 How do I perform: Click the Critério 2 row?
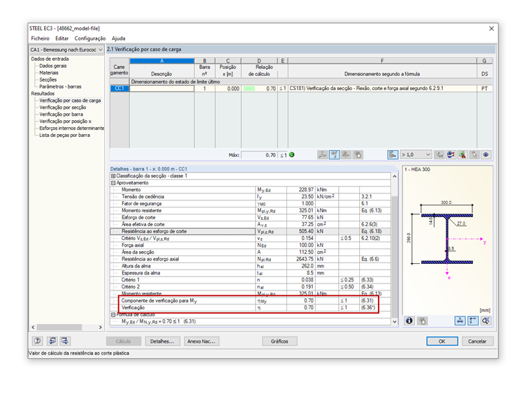250,287
